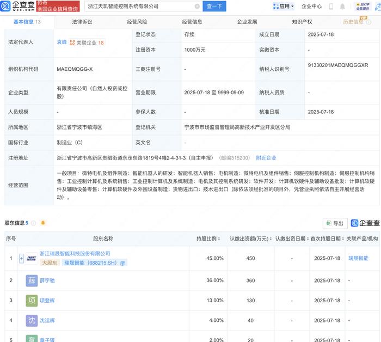Switch to the 历史信息 tab

point(353,22)
